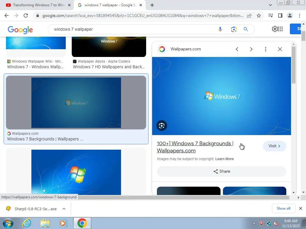The image size is (306, 229).
Task: Click the related dark thumbnail in preview panel
Action: coord(189,191)
